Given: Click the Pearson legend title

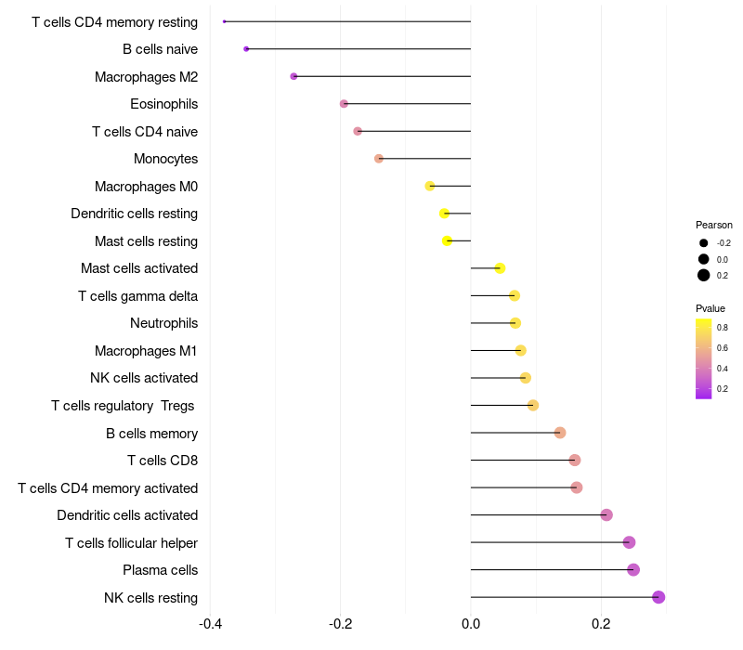Looking at the screenshot, I should (713, 225).
